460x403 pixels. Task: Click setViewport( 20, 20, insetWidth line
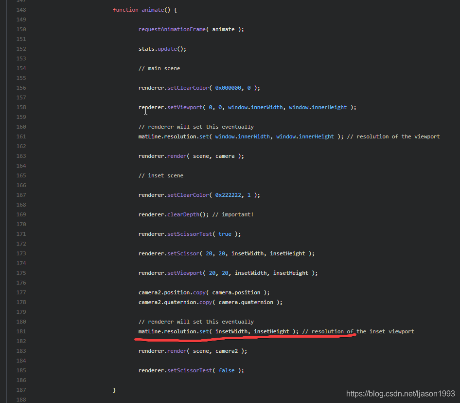228,273
